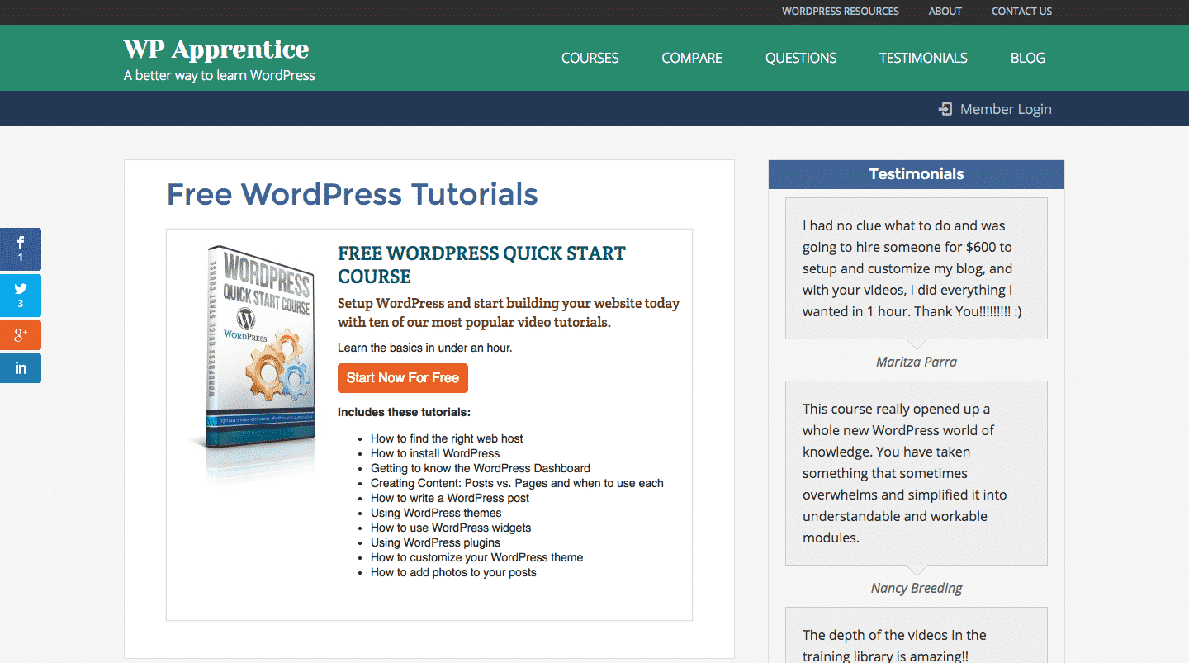Select Maritza Parra testimonial box
1189x663 pixels.
[x=916, y=268]
